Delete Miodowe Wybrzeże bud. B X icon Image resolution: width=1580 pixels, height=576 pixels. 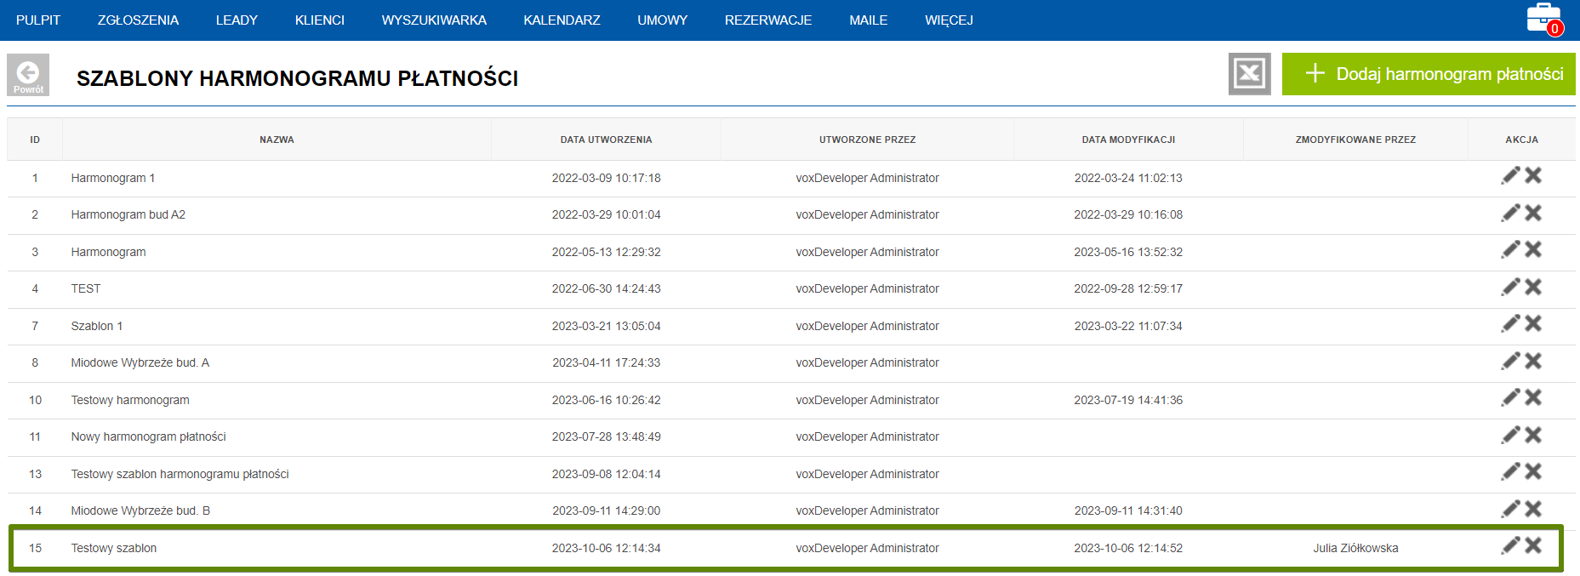pos(1533,509)
